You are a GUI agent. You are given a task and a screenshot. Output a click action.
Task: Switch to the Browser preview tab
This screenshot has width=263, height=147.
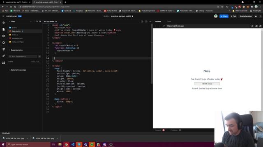point(158,22)
